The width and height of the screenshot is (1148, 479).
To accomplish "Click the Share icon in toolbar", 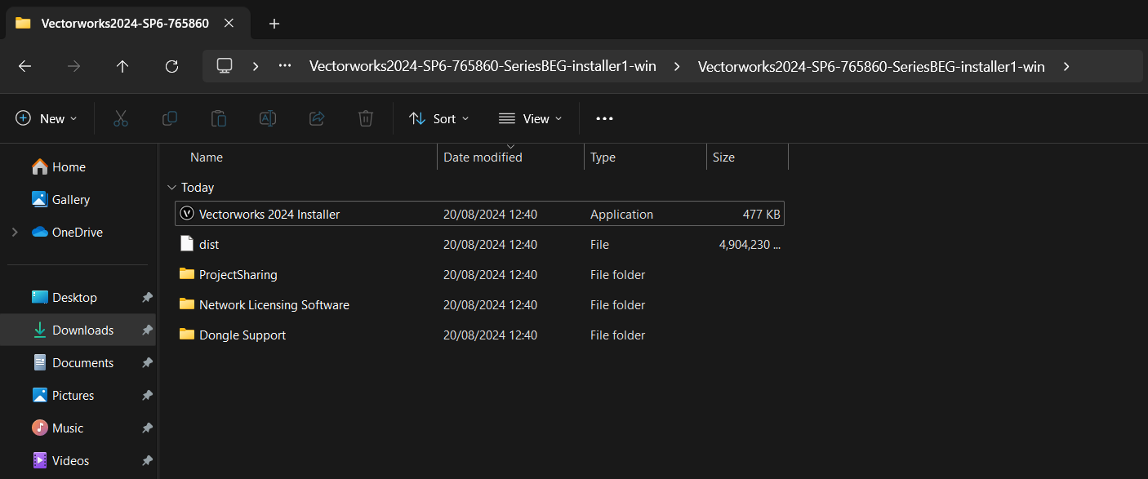I will click(x=317, y=118).
